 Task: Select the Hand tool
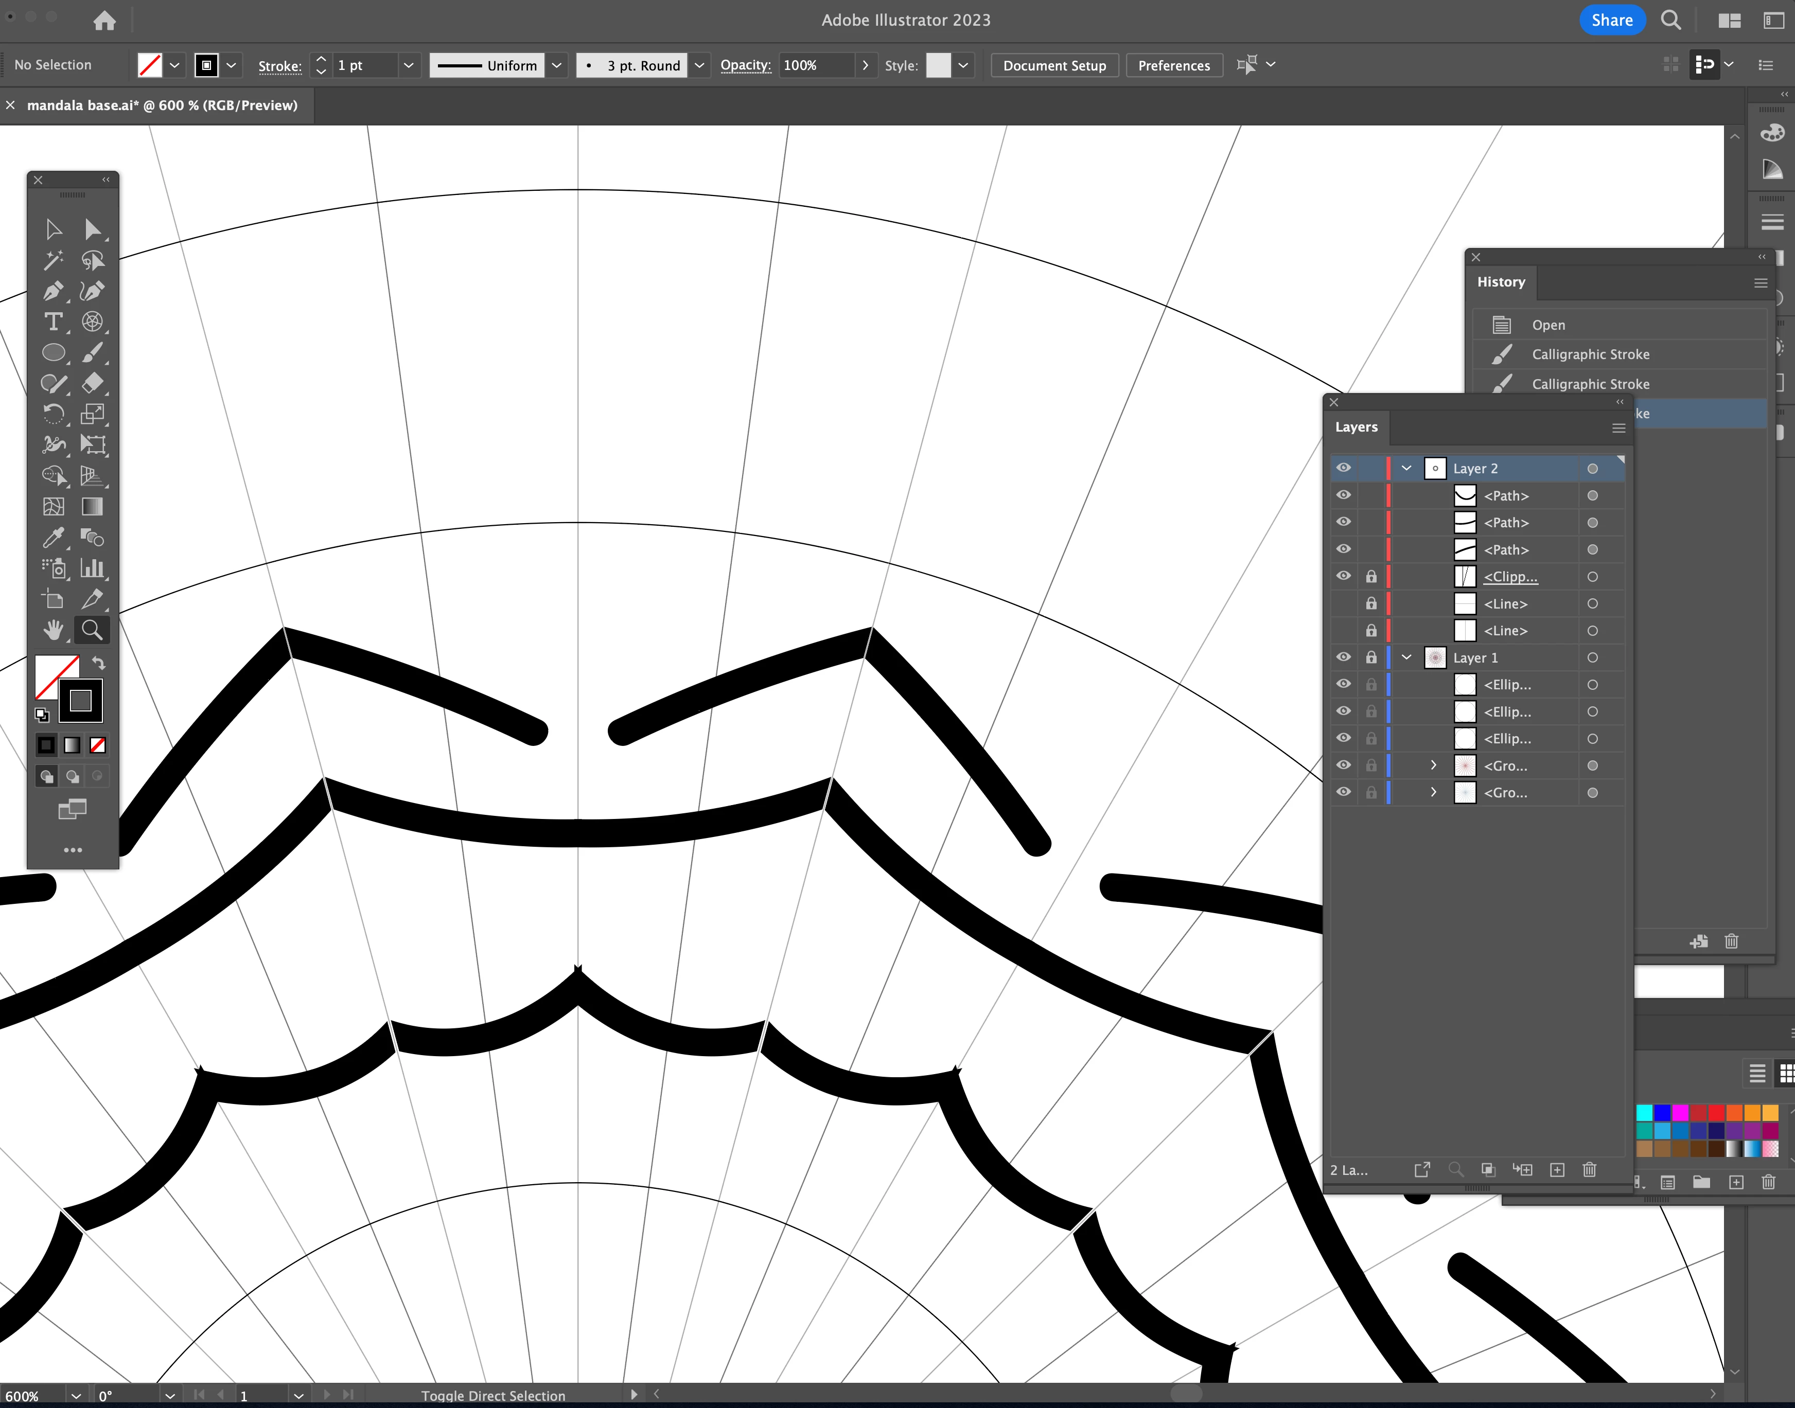point(54,631)
